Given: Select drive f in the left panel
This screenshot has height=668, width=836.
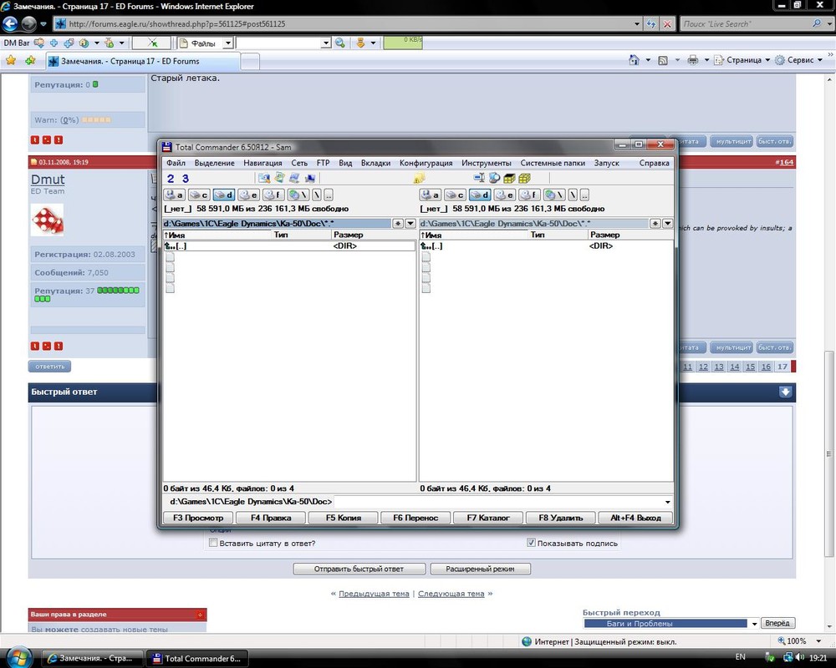Looking at the screenshot, I should tap(273, 195).
